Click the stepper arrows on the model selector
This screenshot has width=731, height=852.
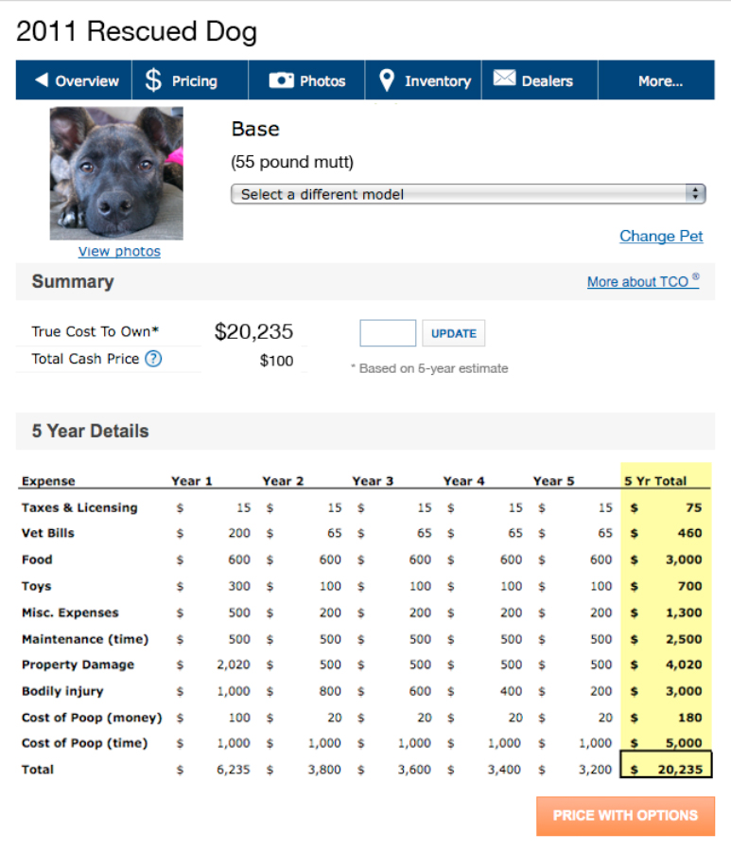[x=696, y=193]
